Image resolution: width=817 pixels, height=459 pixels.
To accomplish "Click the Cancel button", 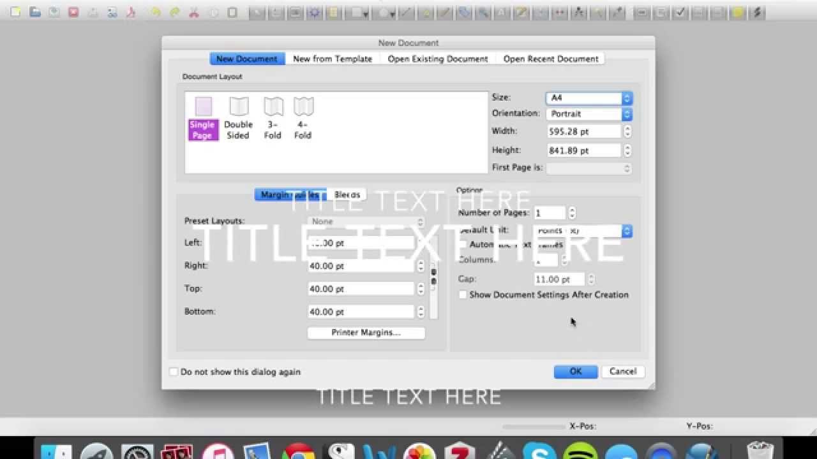I will (623, 372).
